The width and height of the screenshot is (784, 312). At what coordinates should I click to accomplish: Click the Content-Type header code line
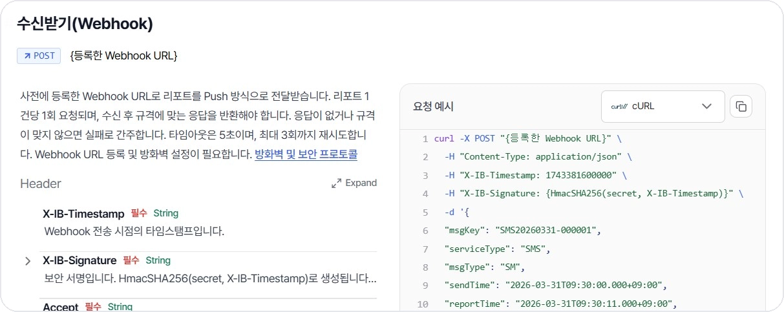tap(538, 157)
